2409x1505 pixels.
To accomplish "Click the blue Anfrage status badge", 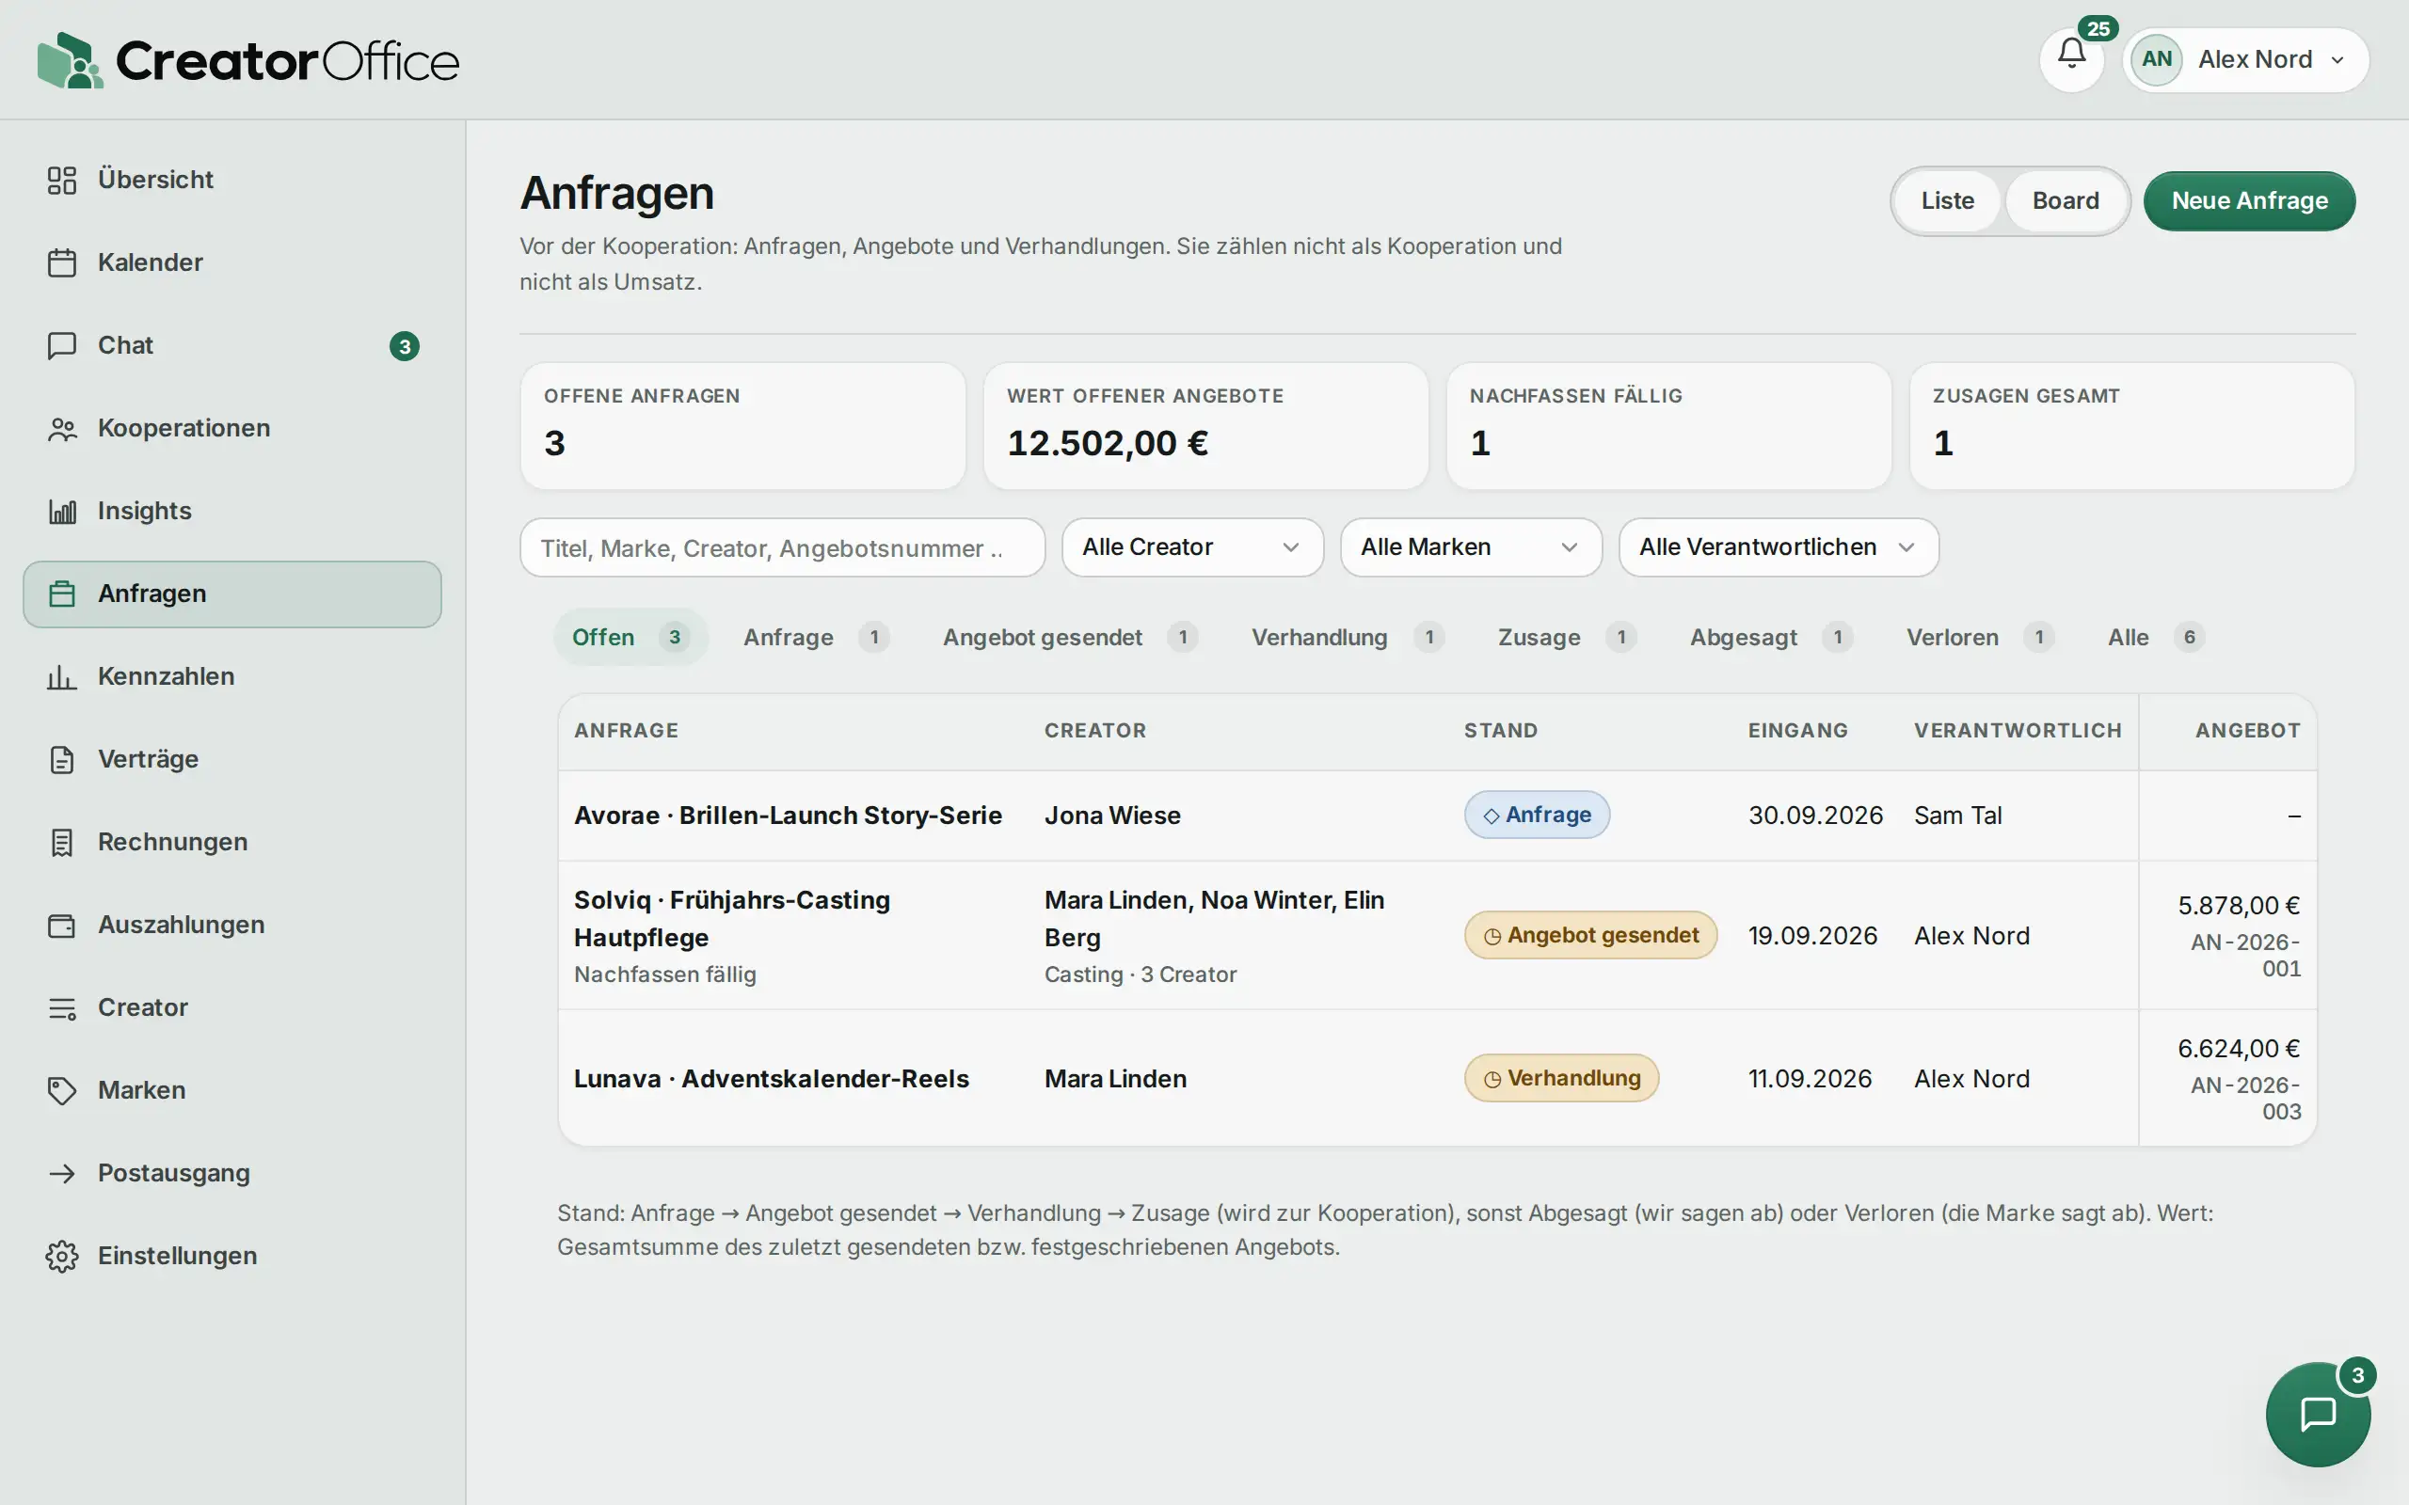I will click(x=1537, y=816).
